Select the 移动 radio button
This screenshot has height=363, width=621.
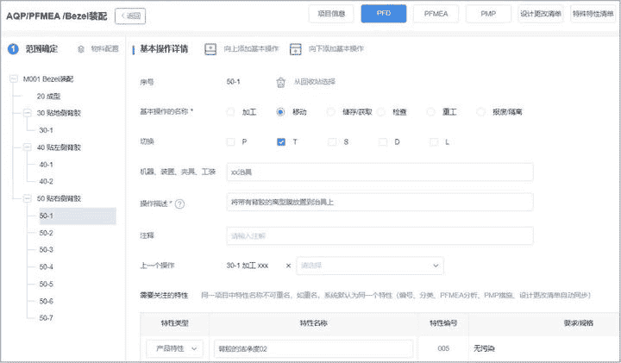(280, 112)
